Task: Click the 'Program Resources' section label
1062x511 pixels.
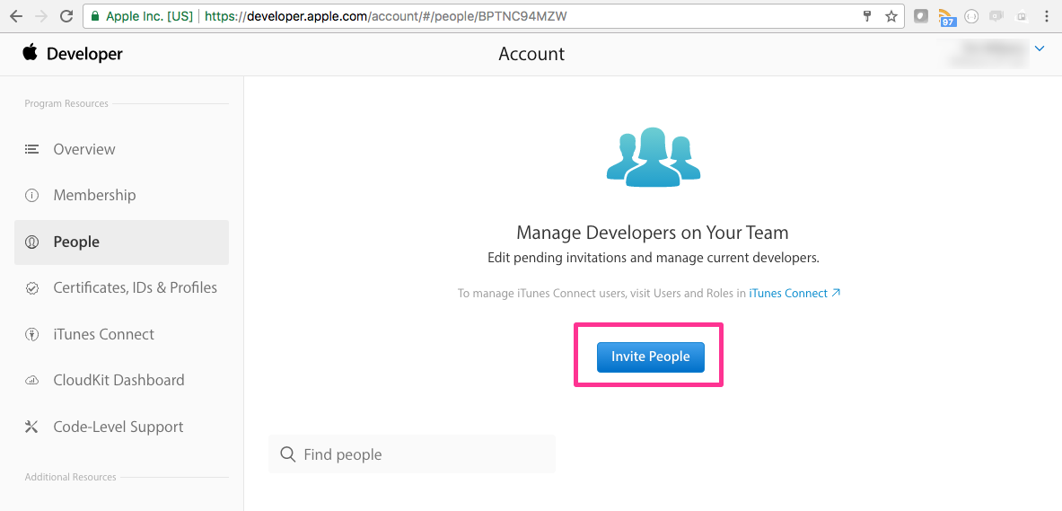Action: pos(66,103)
